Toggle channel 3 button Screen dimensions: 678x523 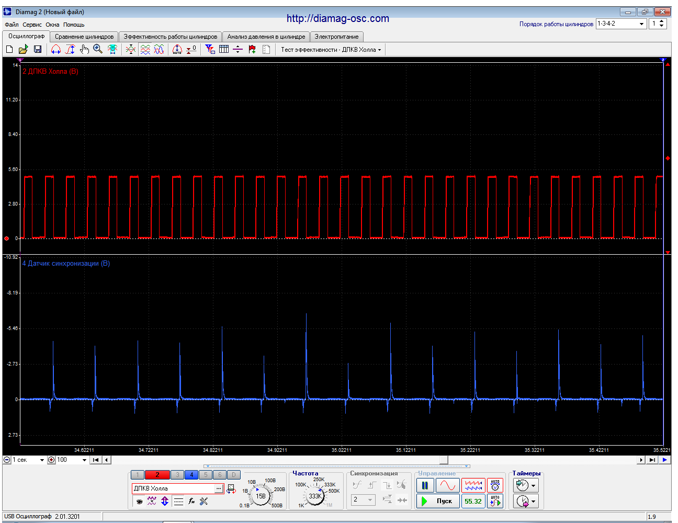177,475
